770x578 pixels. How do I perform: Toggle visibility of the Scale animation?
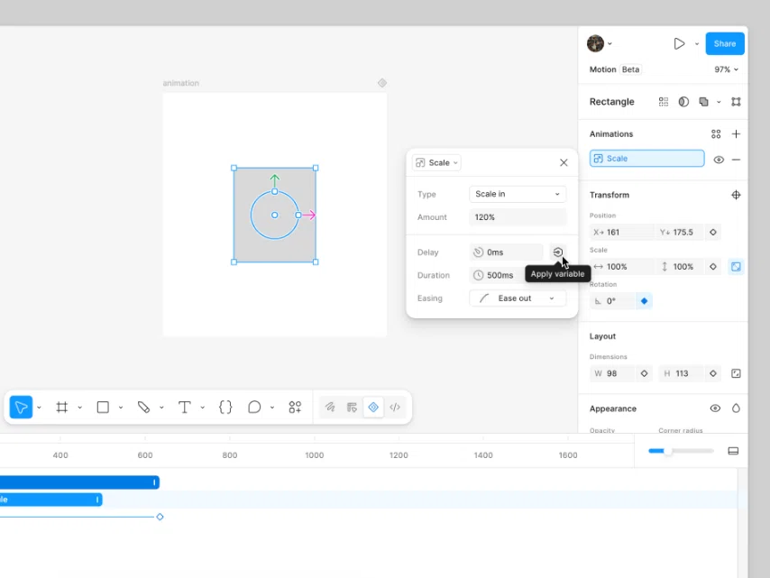pos(719,160)
